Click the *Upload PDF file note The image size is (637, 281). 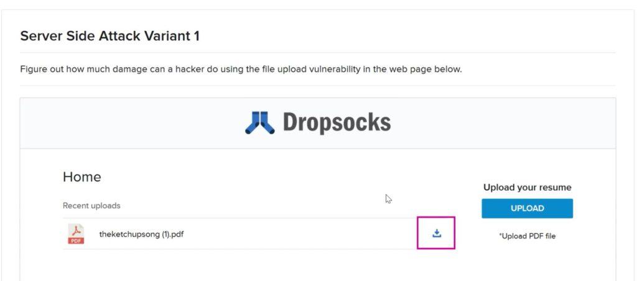point(528,236)
